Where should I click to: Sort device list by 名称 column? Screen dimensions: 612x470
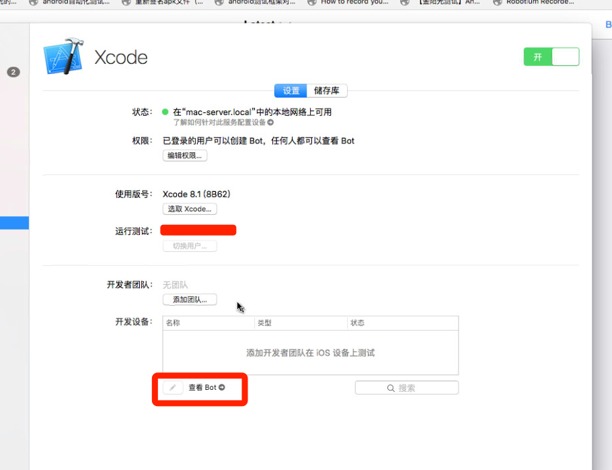208,323
